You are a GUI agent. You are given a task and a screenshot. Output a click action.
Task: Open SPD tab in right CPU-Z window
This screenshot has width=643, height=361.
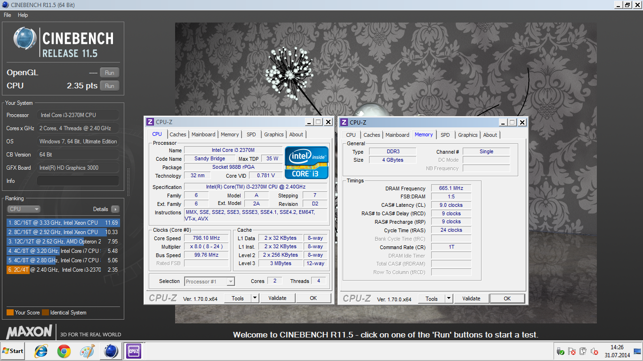(445, 135)
